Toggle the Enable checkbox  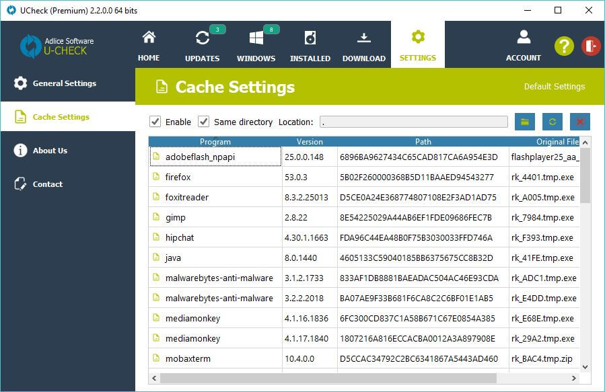coord(155,122)
